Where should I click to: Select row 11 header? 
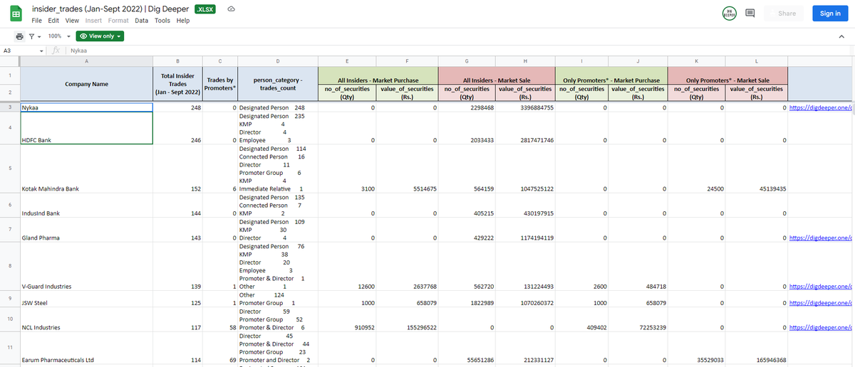coord(9,347)
